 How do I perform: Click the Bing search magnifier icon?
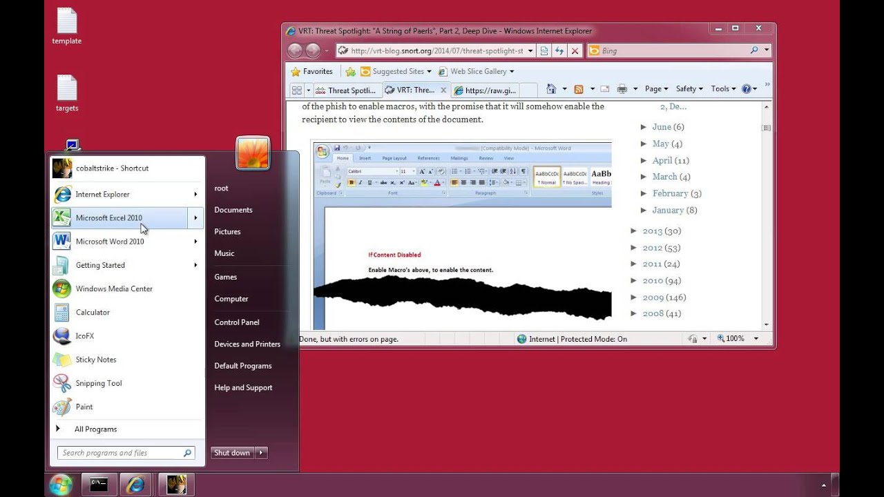point(754,50)
